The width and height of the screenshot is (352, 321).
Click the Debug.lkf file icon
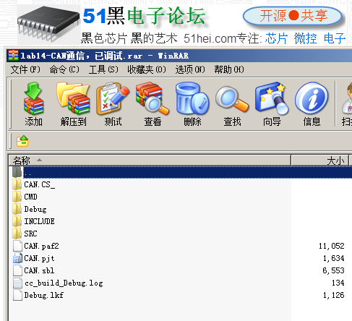17,295
